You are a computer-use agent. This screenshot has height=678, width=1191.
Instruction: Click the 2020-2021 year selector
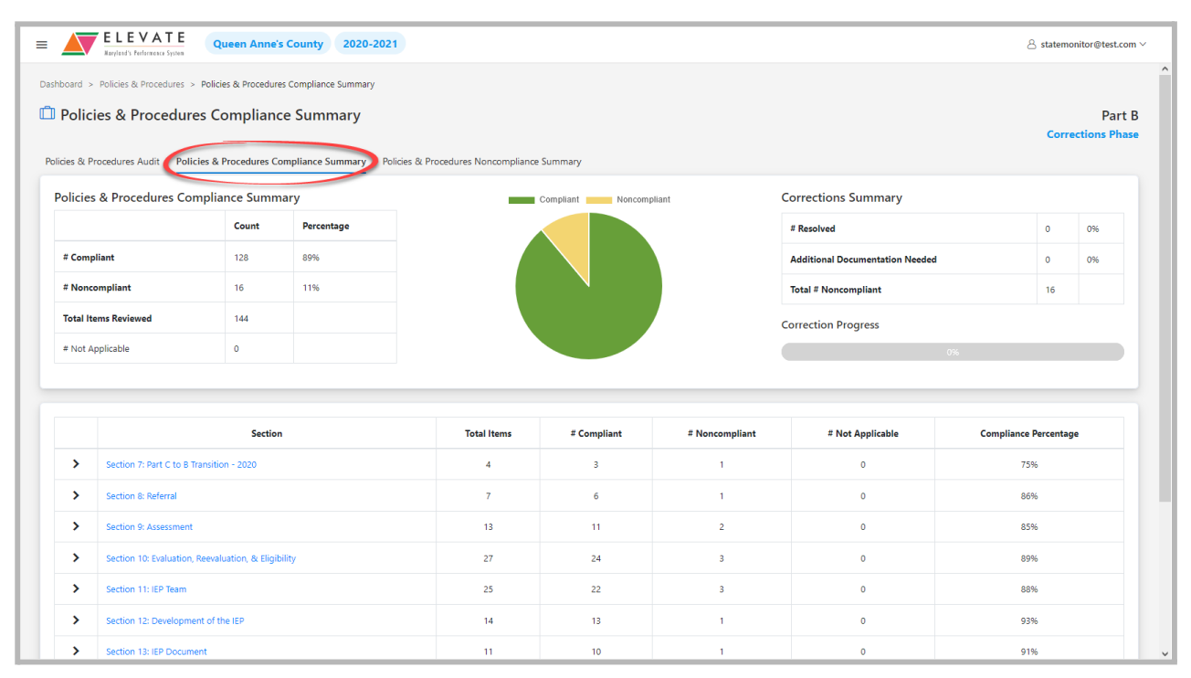(370, 44)
